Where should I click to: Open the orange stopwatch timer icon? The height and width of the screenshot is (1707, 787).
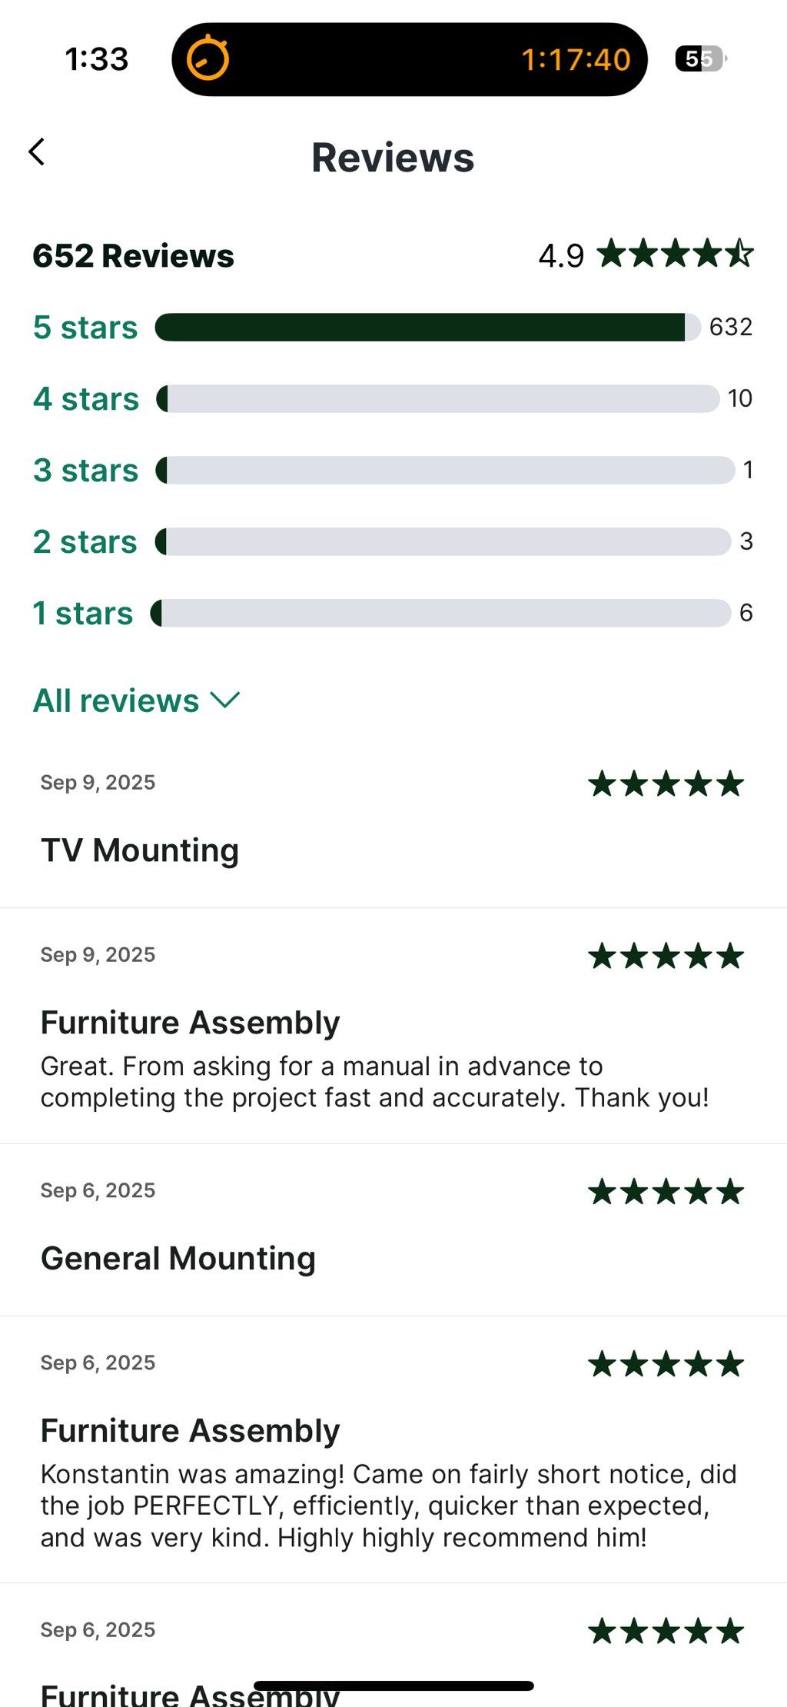pos(208,58)
